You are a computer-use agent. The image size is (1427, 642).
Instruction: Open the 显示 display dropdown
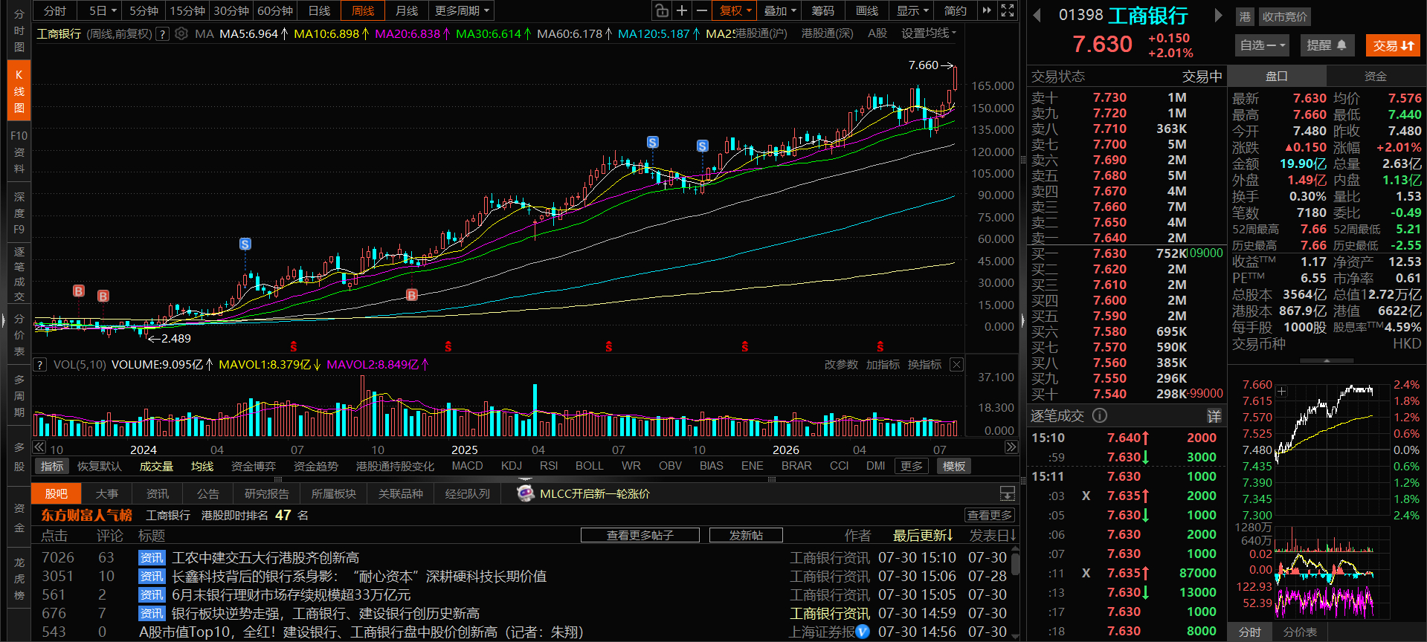click(912, 10)
